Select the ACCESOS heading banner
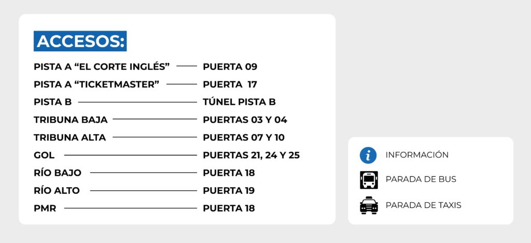 coord(80,41)
